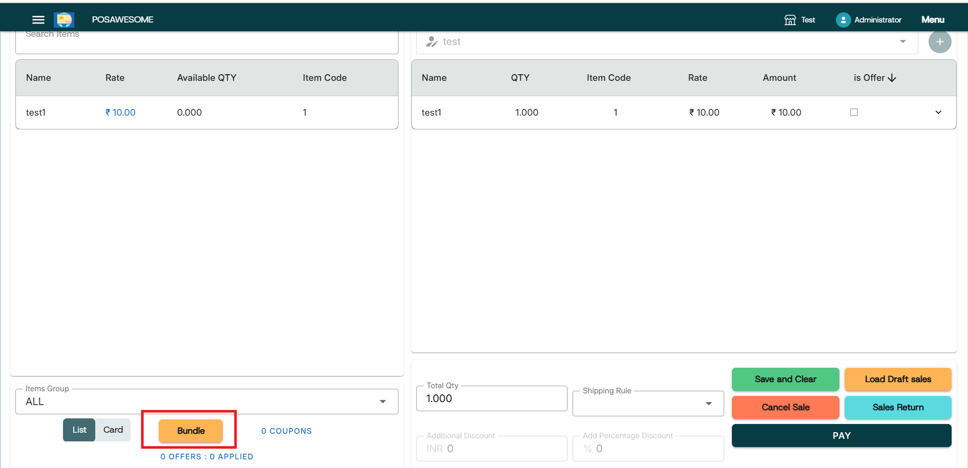Click the Sales Return button
This screenshot has width=968, height=468.
(898, 408)
